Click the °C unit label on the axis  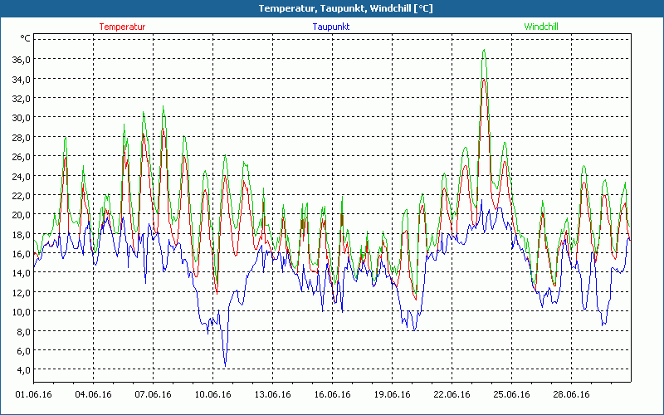coord(26,38)
